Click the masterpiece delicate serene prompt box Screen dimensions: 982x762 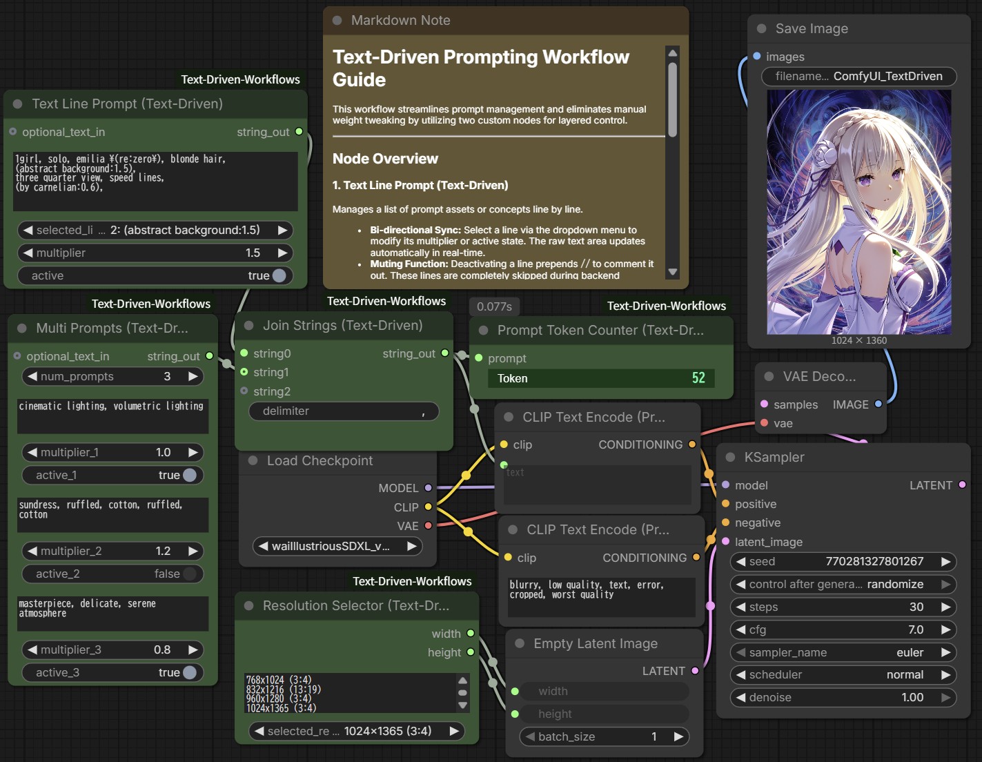point(113,614)
